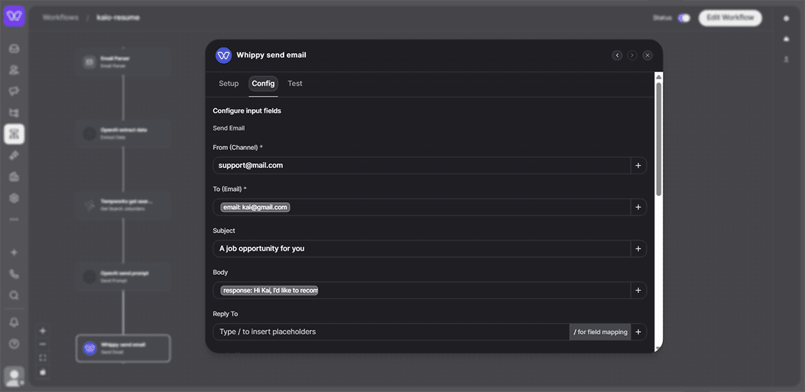Click the canvas zoom out minus control
This screenshot has width=805, height=392.
click(43, 344)
